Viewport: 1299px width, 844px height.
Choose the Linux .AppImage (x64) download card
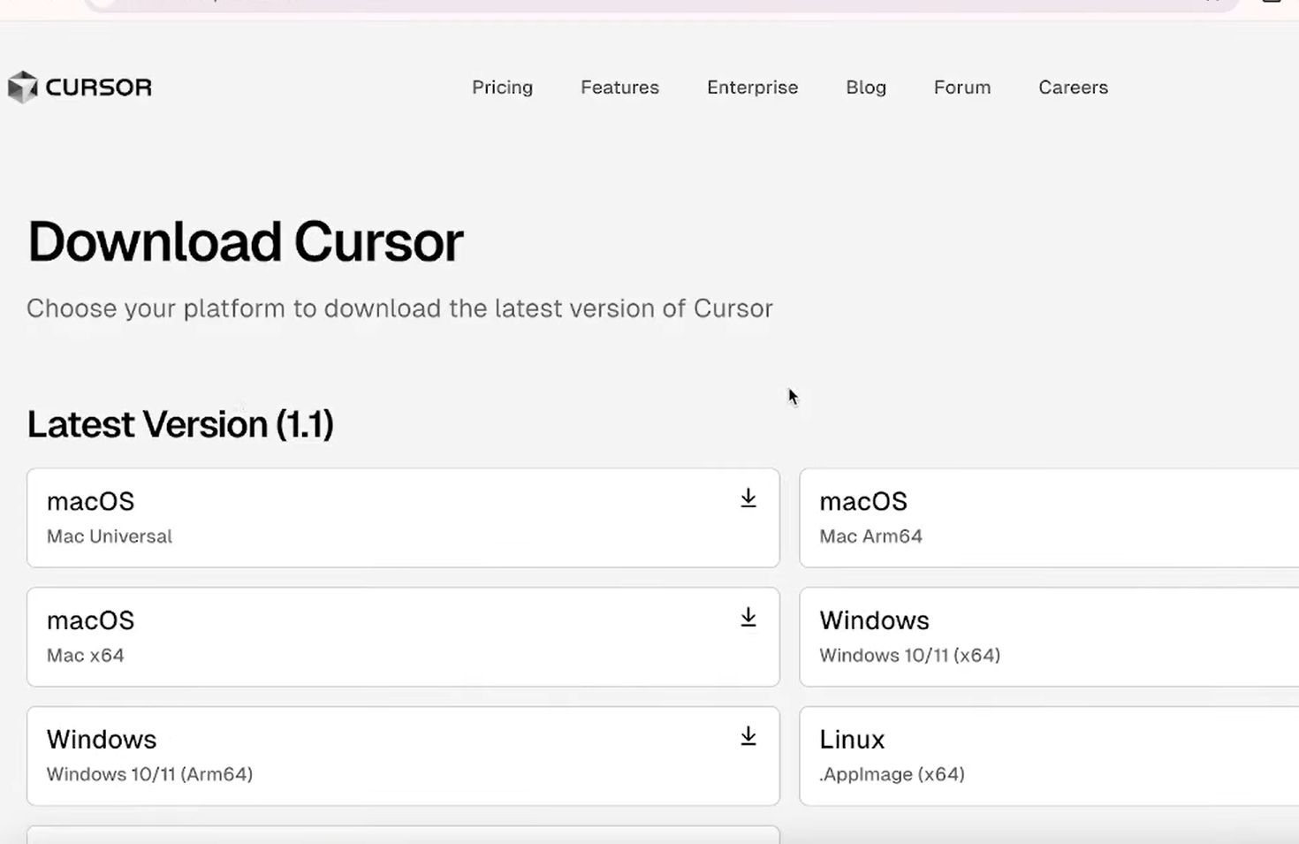tap(1048, 756)
